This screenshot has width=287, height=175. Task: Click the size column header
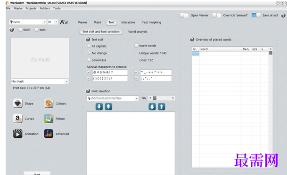(x=255, y=49)
